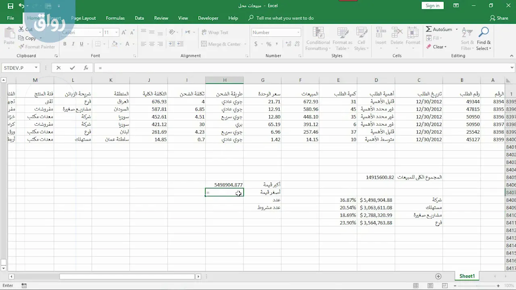
Task: Toggle Center horizontal alignment
Action: 152,44
